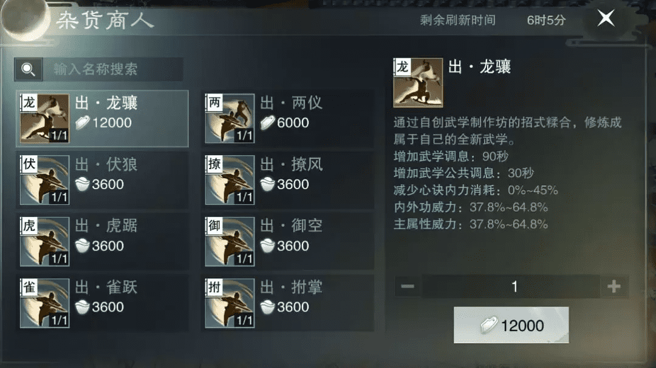Select the 出·拊掌 skill icon
This screenshot has width=656, height=368.
[x=230, y=303]
